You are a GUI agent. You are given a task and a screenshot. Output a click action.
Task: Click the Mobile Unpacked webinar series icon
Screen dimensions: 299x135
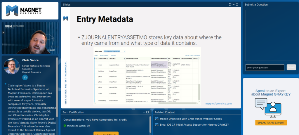[x=157, y=119]
